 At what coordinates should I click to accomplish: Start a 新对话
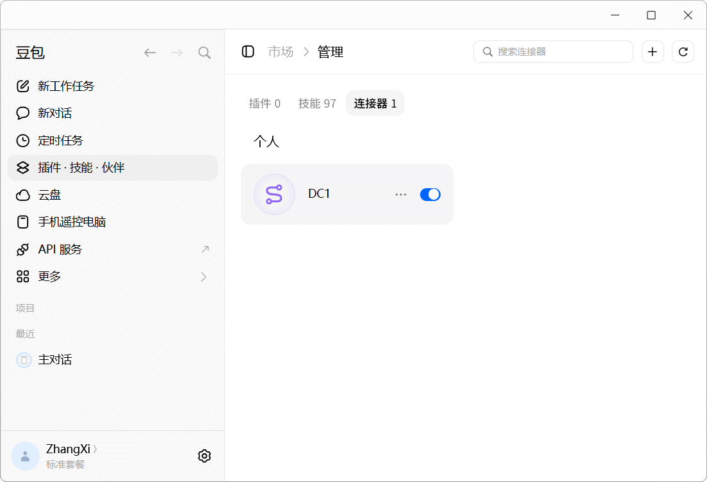(x=113, y=113)
